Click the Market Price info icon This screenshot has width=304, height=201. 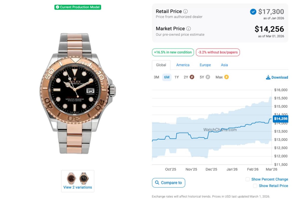[188, 29]
